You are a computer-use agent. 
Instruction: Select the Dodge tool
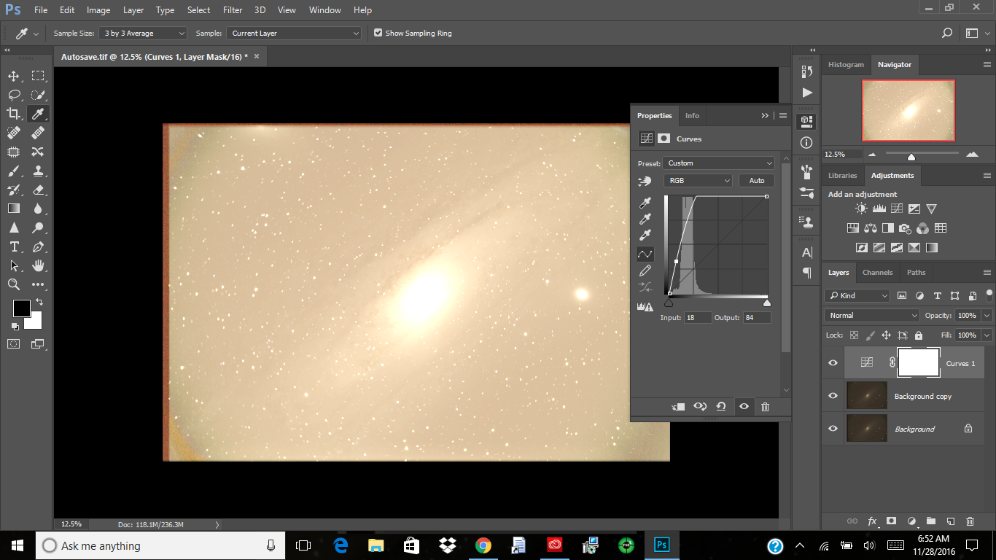coord(38,227)
